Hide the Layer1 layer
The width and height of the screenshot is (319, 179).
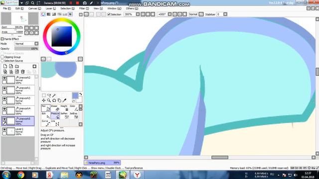click(4, 129)
